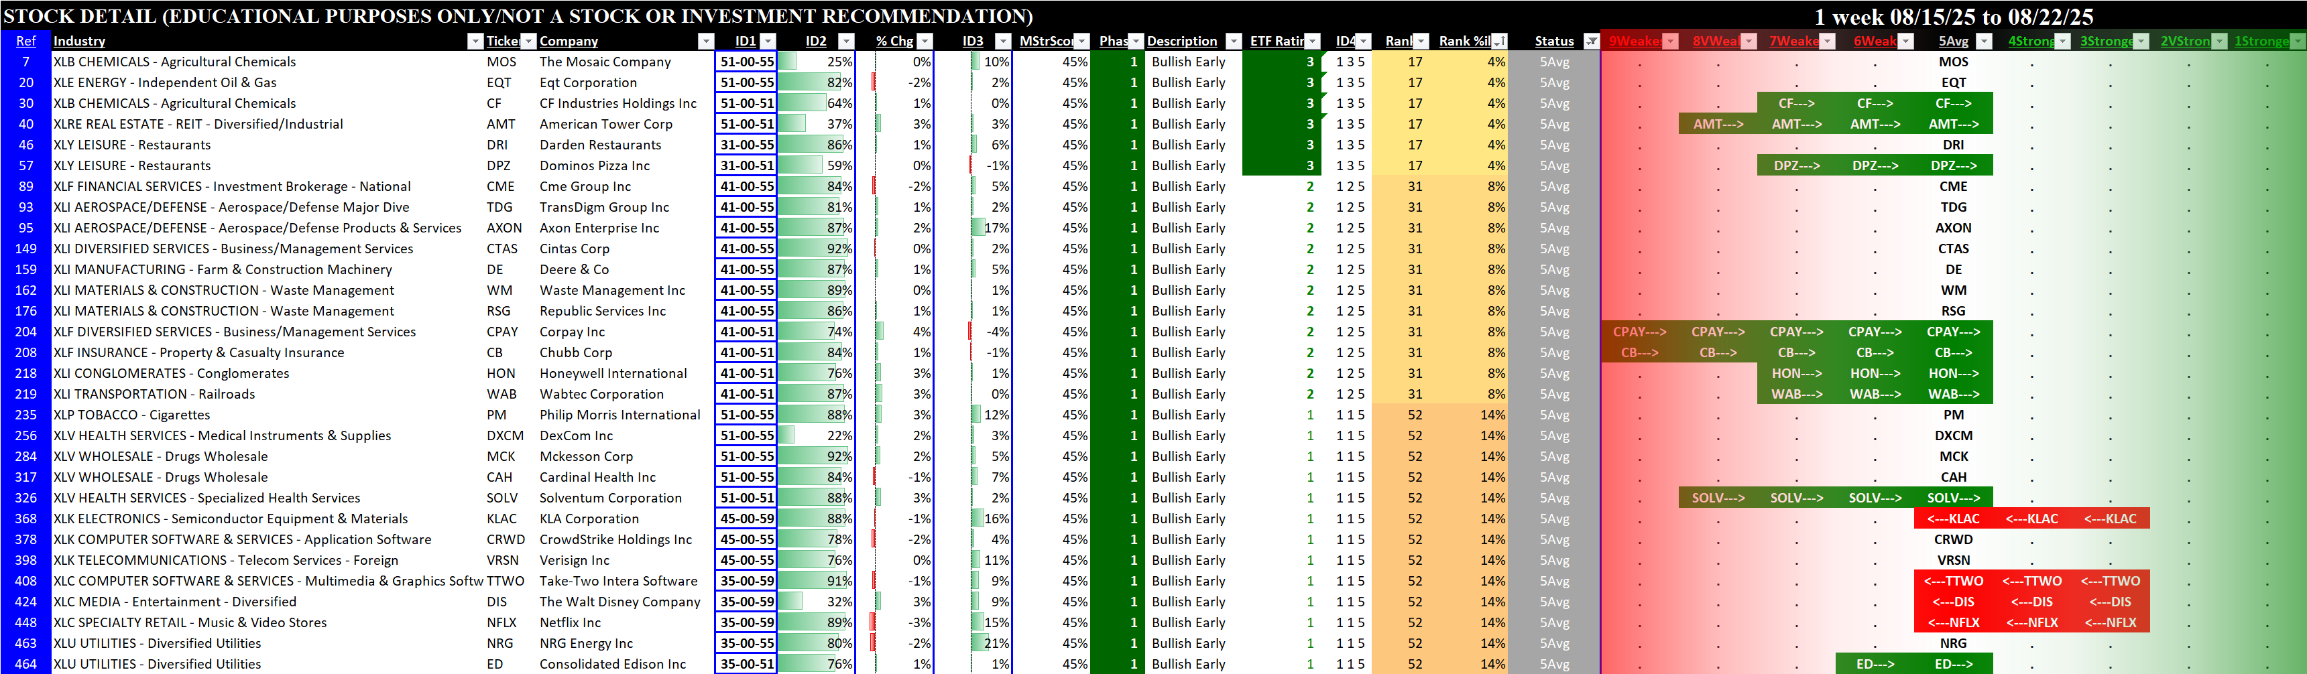Open the active Status filter button
The width and height of the screenshot is (2307, 674).
click(x=1592, y=41)
